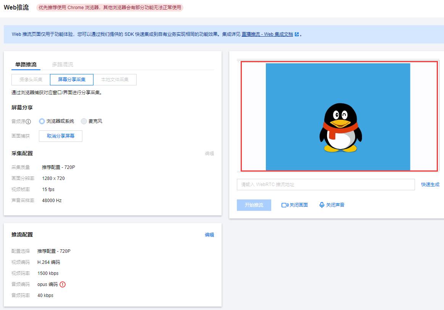Click the external link icon after Web 集成文档

pos(297,34)
